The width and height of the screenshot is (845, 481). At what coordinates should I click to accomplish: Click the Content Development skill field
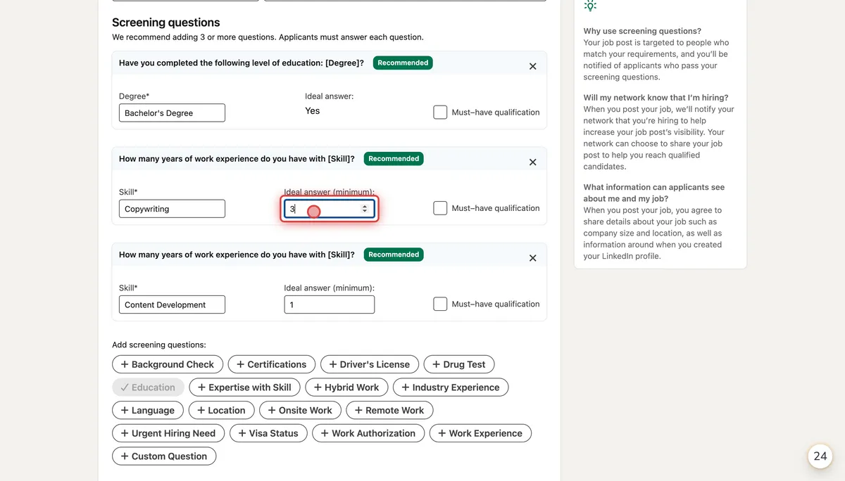[x=172, y=304]
